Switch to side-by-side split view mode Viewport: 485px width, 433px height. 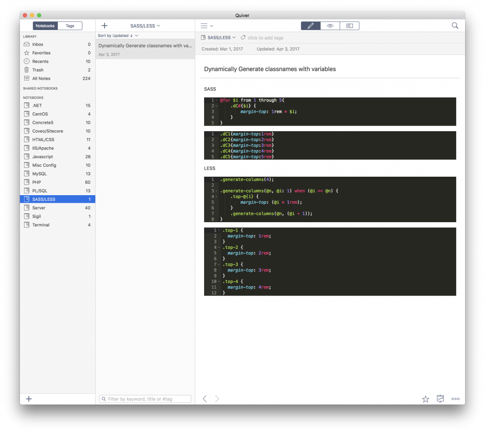click(x=350, y=26)
